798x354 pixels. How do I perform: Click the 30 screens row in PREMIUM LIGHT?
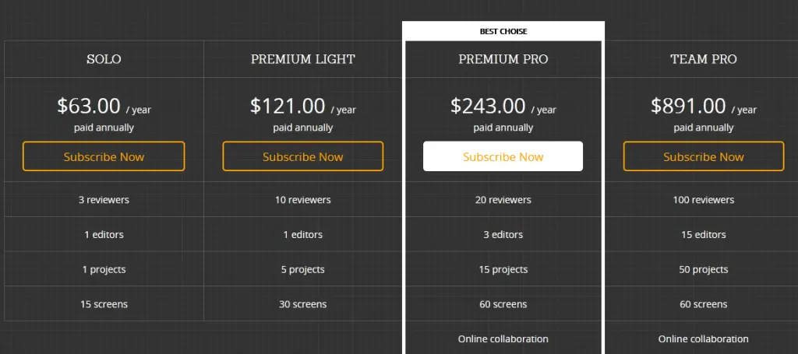(x=303, y=304)
